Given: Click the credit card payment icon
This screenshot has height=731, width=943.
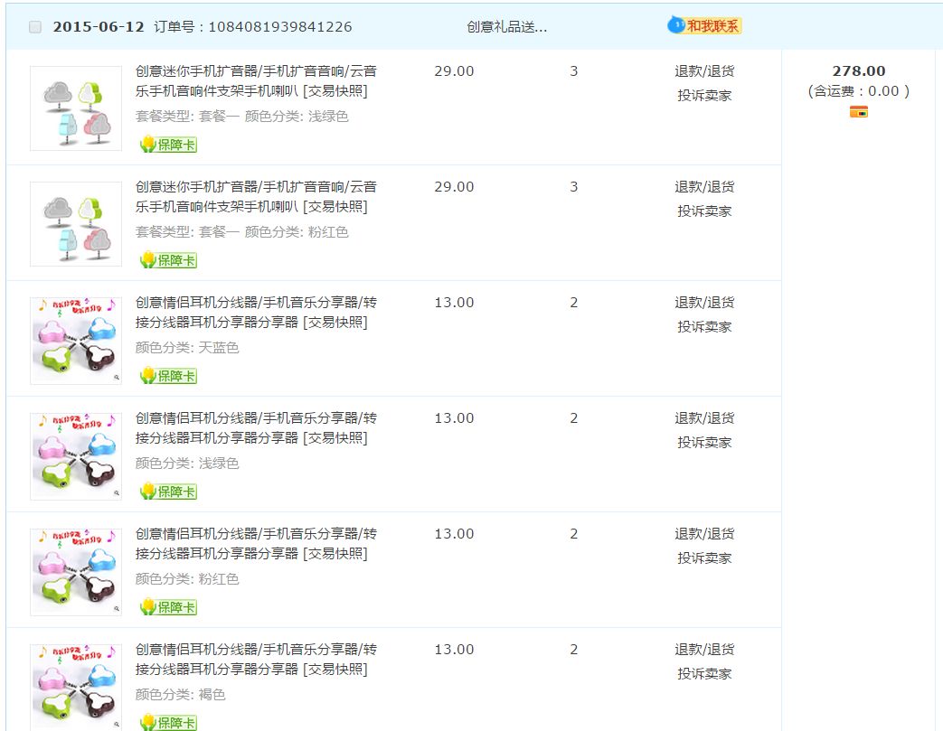Looking at the screenshot, I should coord(858,112).
